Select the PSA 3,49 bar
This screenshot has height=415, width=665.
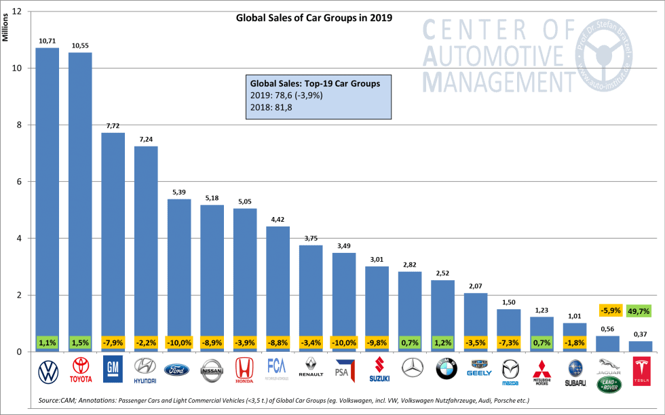(344, 302)
